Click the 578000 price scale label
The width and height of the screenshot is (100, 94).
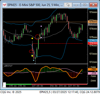pyautogui.click(x=93, y=12)
